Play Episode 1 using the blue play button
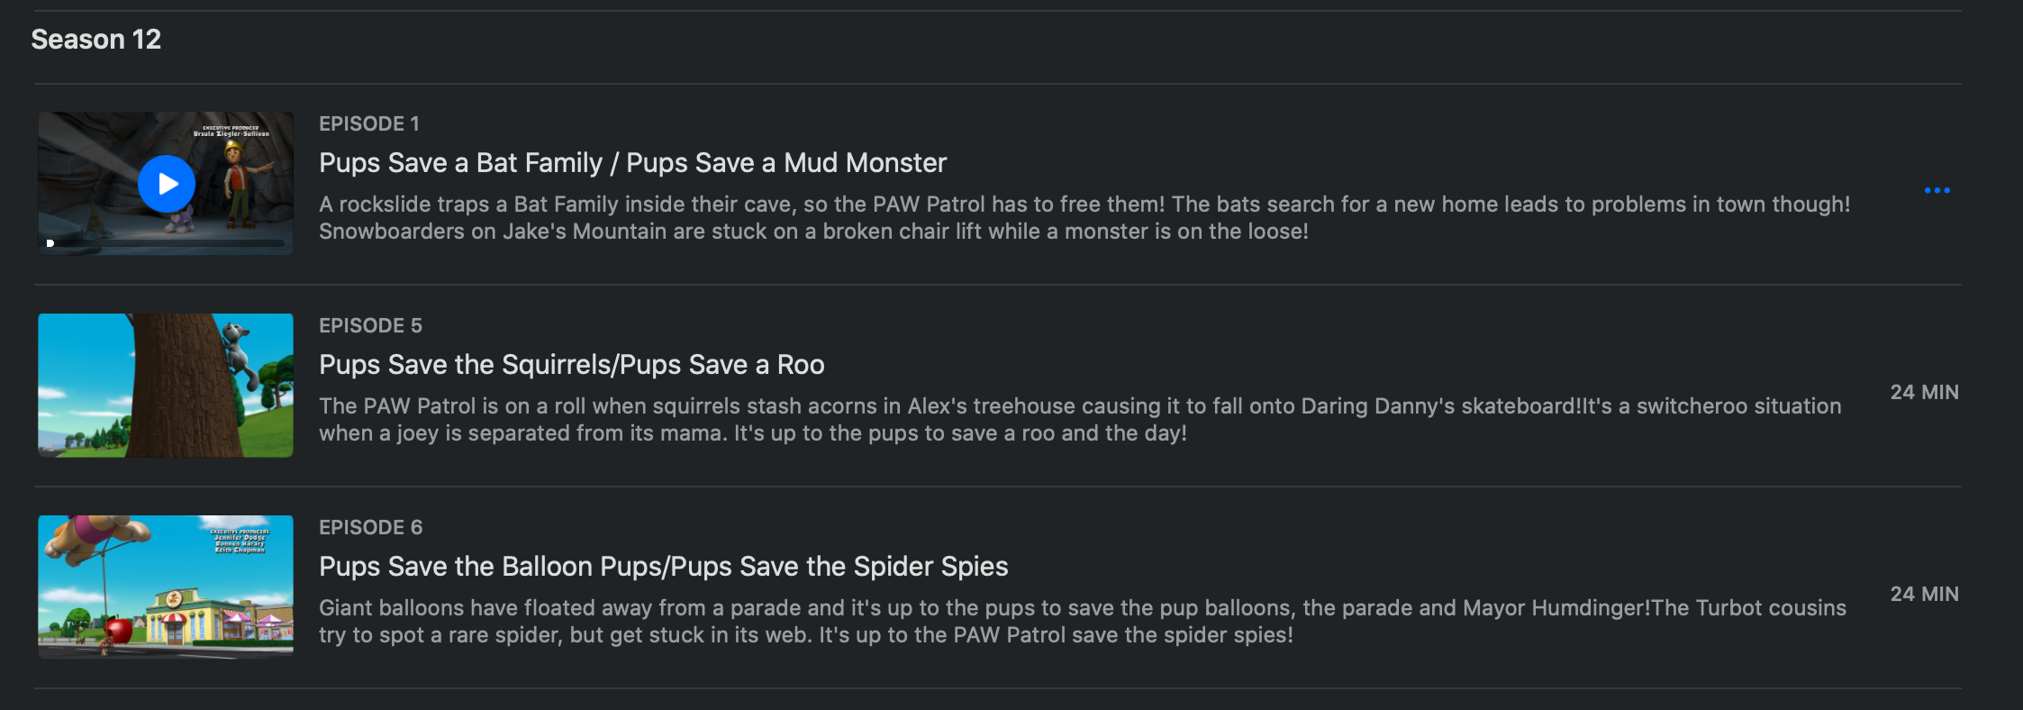 [167, 184]
